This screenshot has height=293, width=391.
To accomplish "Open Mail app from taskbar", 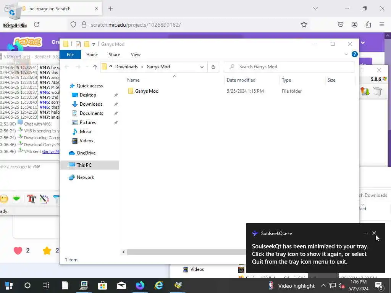I will pyautogui.click(x=121, y=285).
